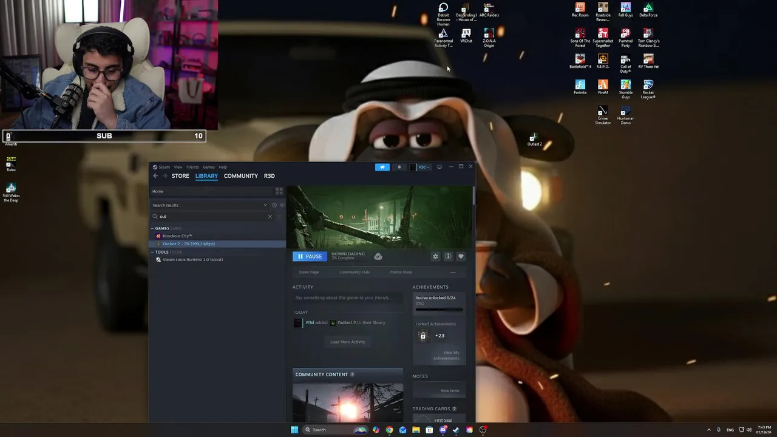Click the activity comment input field
Screen dimensions: 777x437
pos(347,298)
